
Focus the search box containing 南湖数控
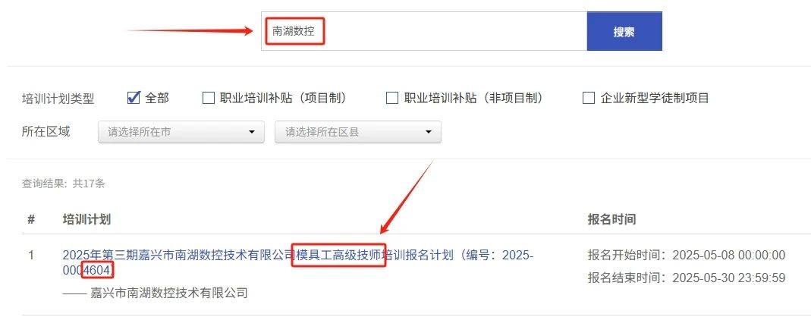pyautogui.click(x=423, y=32)
